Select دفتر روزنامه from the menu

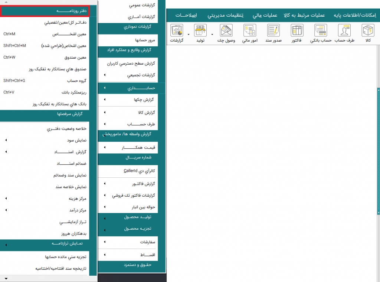(49, 11)
